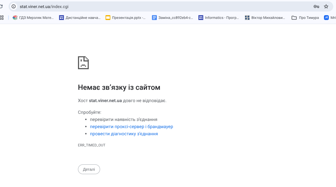Click the Спробуйте: label

click(x=89, y=112)
